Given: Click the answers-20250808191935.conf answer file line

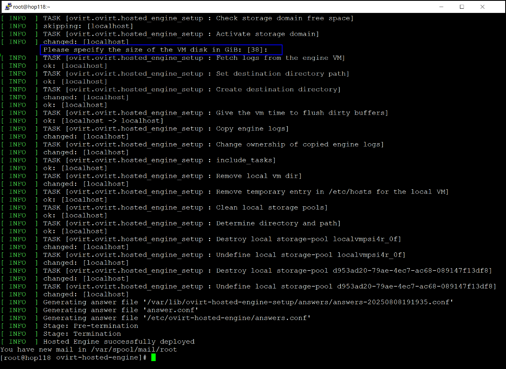Looking at the screenshot, I should click(x=227, y=302).
